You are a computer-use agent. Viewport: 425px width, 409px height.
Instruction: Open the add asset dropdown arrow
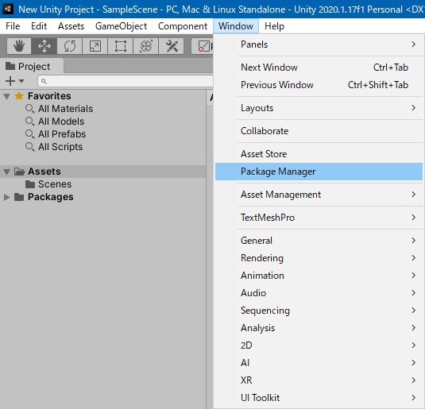pos(21,81)
